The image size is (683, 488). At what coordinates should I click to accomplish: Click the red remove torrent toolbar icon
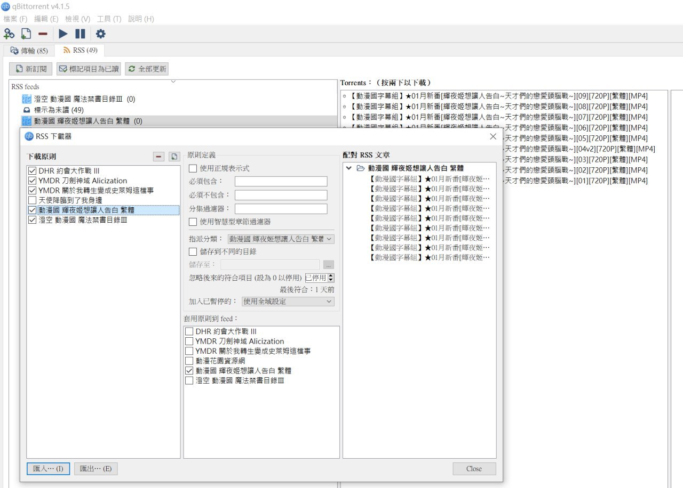43,34
